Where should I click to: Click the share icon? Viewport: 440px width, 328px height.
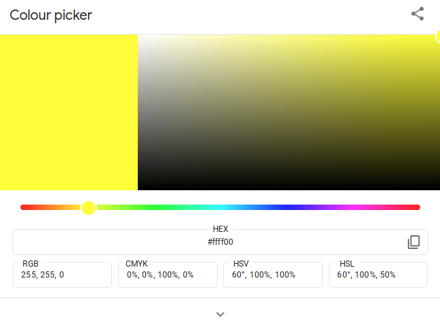point(417,14)
